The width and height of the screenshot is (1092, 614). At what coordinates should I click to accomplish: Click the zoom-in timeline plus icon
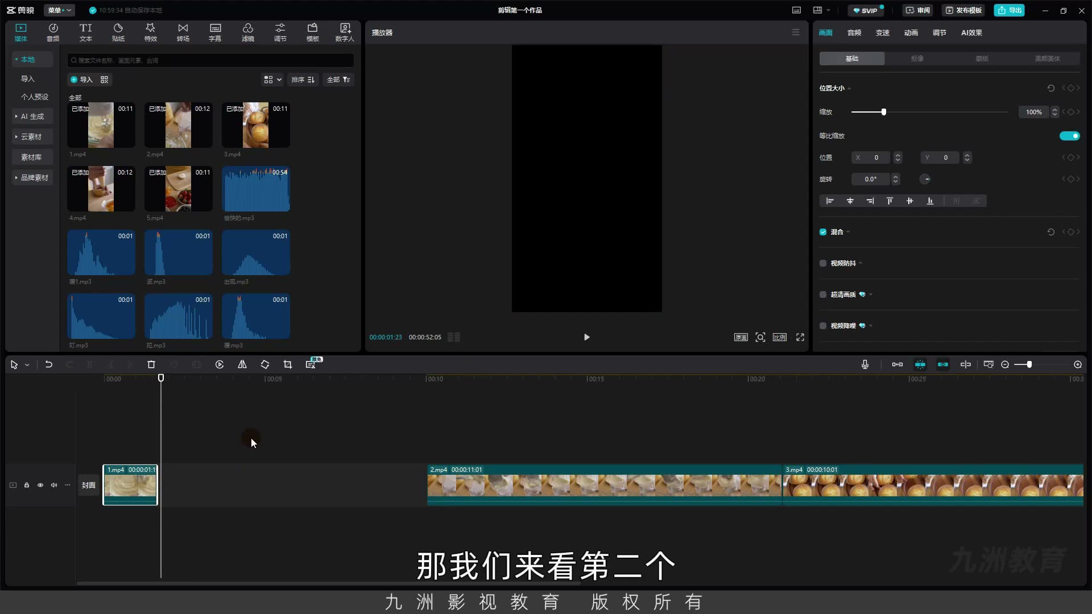(1078, 364)
